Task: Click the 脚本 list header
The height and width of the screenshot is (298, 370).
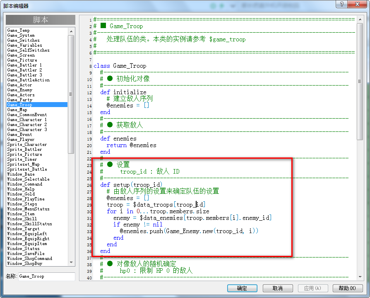Action: point(41,20)
